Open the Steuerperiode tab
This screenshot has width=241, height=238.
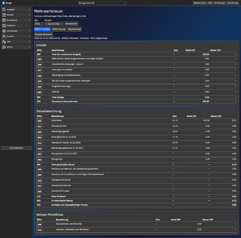[x=74, y=29]
